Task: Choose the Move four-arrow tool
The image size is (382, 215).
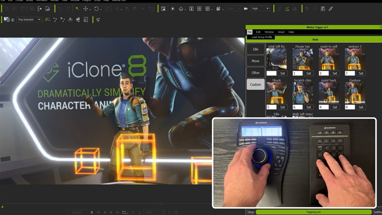Action: point(86,9)
